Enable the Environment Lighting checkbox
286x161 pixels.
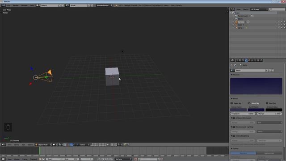click(x=234, y=127)
